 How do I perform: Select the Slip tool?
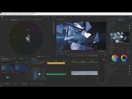54,28
